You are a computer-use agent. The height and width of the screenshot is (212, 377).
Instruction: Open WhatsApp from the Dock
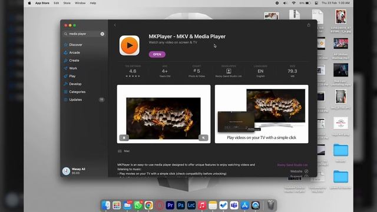coord(138,206)
